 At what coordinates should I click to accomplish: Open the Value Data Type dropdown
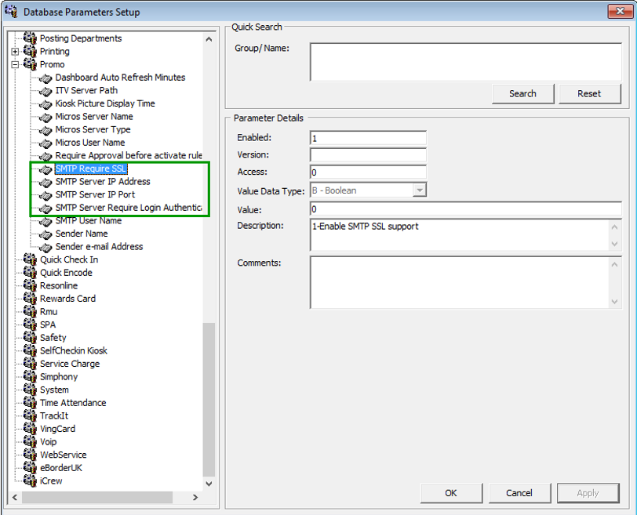(x=420, y=190)
